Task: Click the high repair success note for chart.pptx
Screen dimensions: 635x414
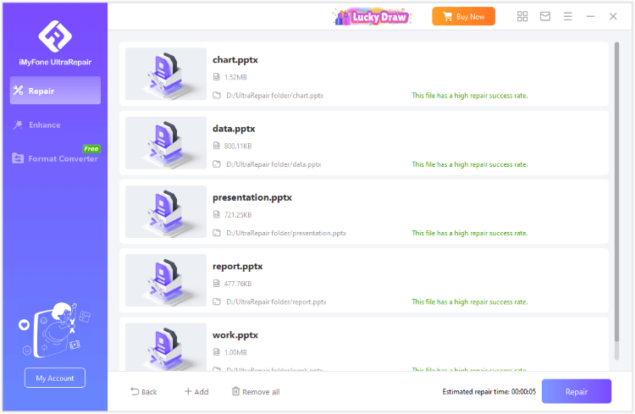Action: coord(470,96)
